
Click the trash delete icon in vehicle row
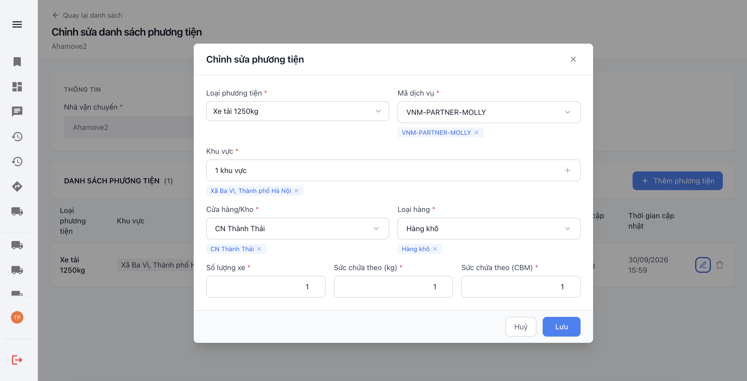pyautogui.click(x=720, y=265)
